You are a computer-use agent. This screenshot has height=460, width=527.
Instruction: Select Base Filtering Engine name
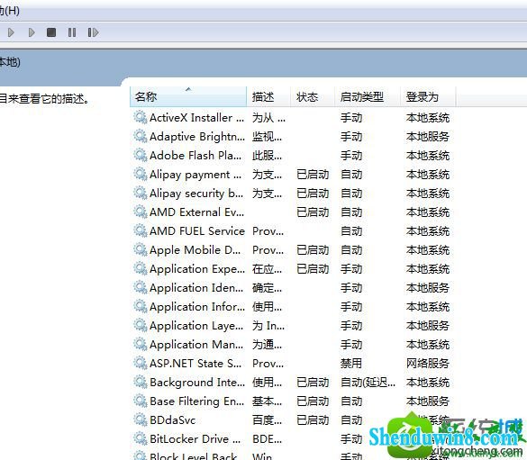(x=196, y=401)
